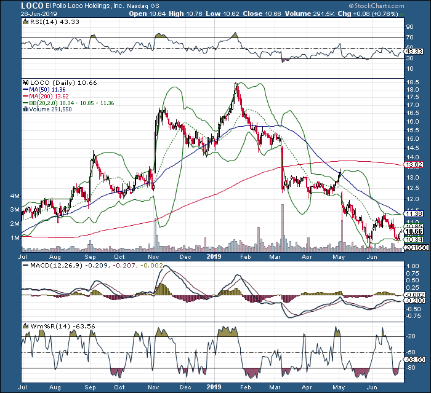The height and width of the screenshot is (393, 431).
Task: Click the Volume 291.5K header value
Action: pyautogui.click(x=310, y=14)
